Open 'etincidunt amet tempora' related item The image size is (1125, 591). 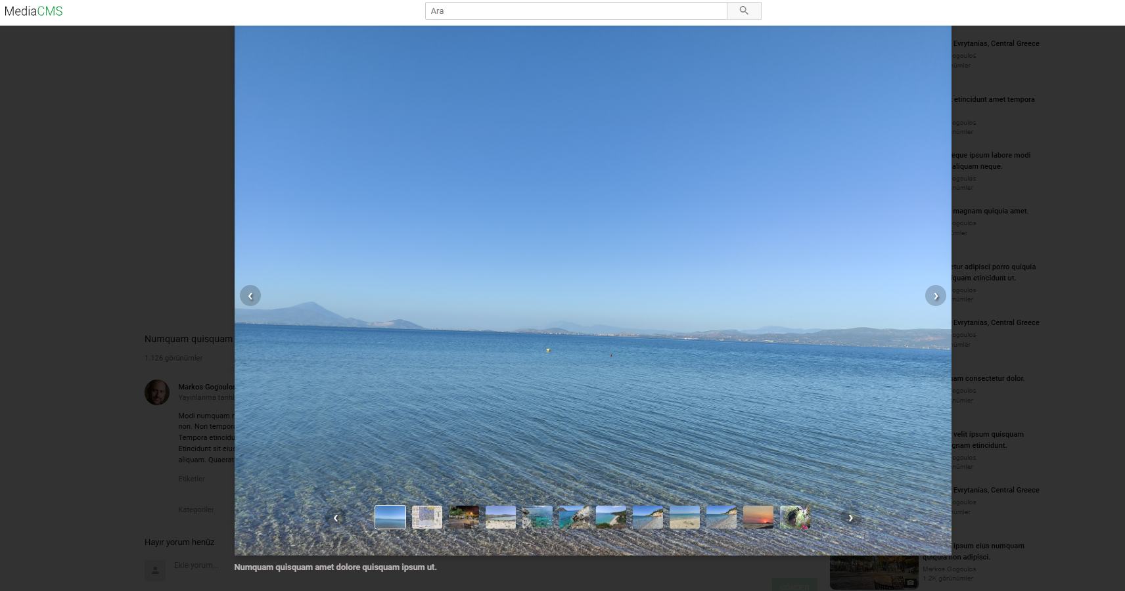994,100
